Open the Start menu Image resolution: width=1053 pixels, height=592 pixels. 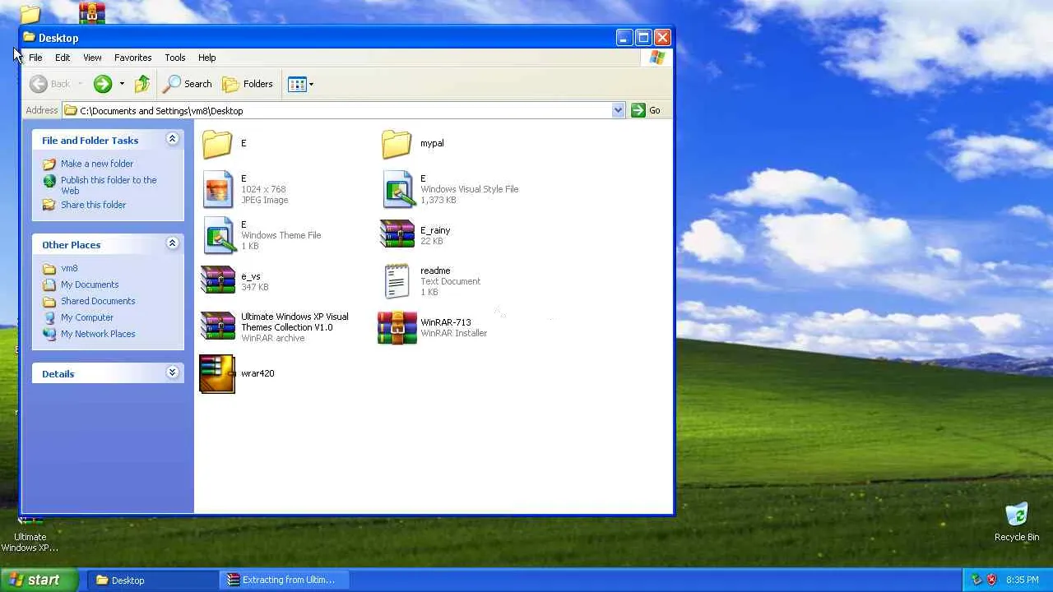pyautogui.click(x=39, y=580)
